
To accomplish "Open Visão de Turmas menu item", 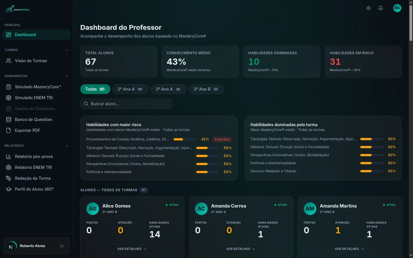I will [x=36, y=61].
